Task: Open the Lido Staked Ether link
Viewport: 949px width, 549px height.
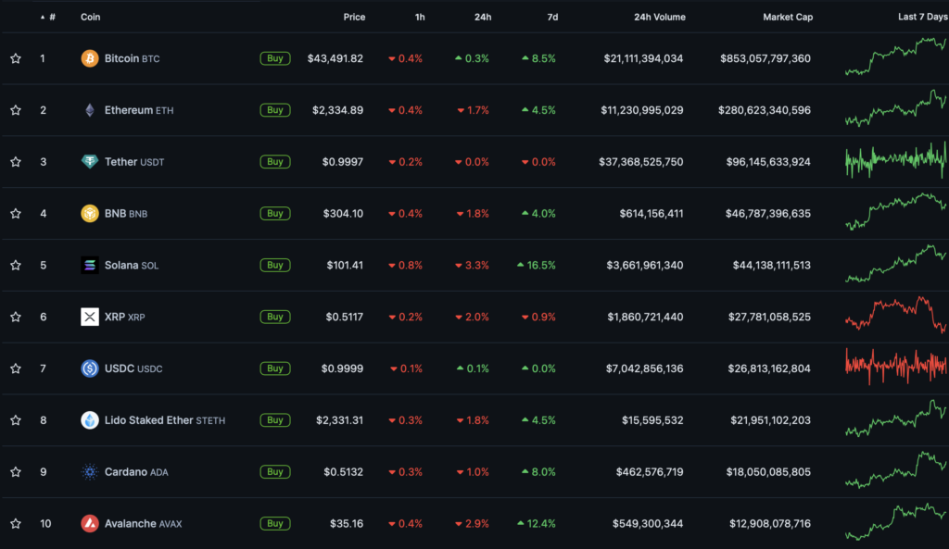Action: click(148, 420)
